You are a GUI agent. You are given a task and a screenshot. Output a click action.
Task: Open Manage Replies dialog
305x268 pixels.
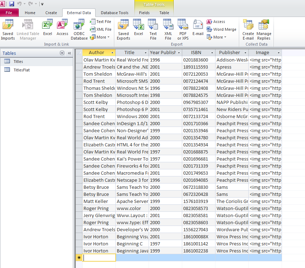[x=264, y=30]
